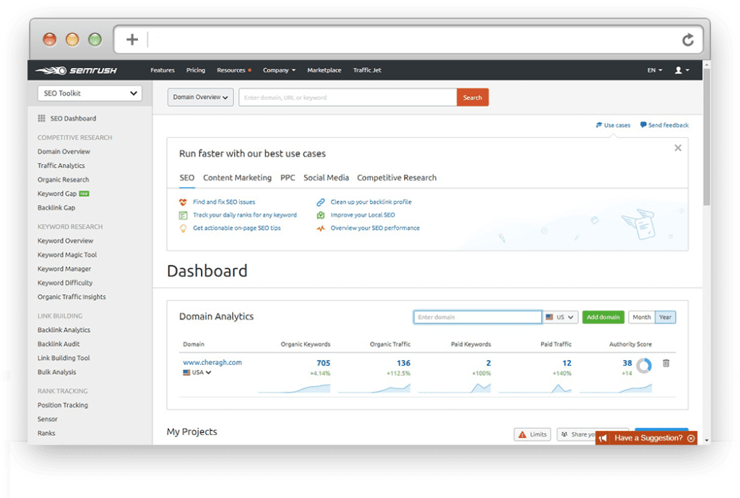Switch the chart range to Month
The height and width of the screenshot is (498, 740).
pos(641,317)
